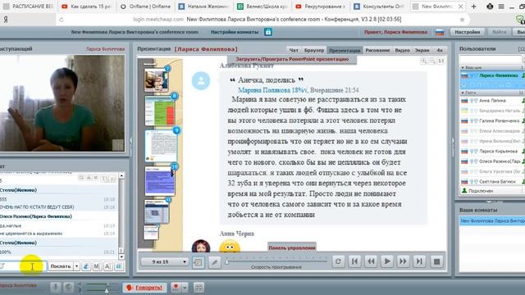Click the browser hamburger menu icon
This screenshot has width=525, height=295.
501,7
